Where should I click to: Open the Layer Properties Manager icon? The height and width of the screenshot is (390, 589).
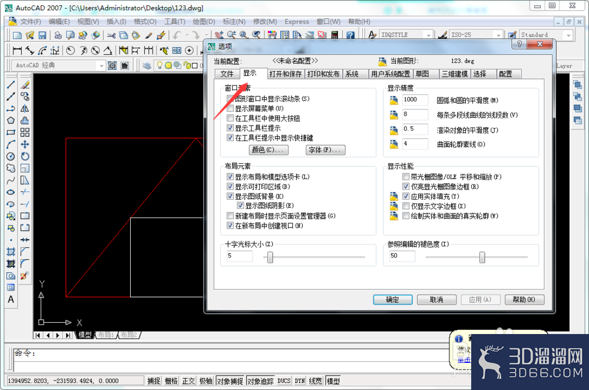pyautogui.click(x=147, y=66)
